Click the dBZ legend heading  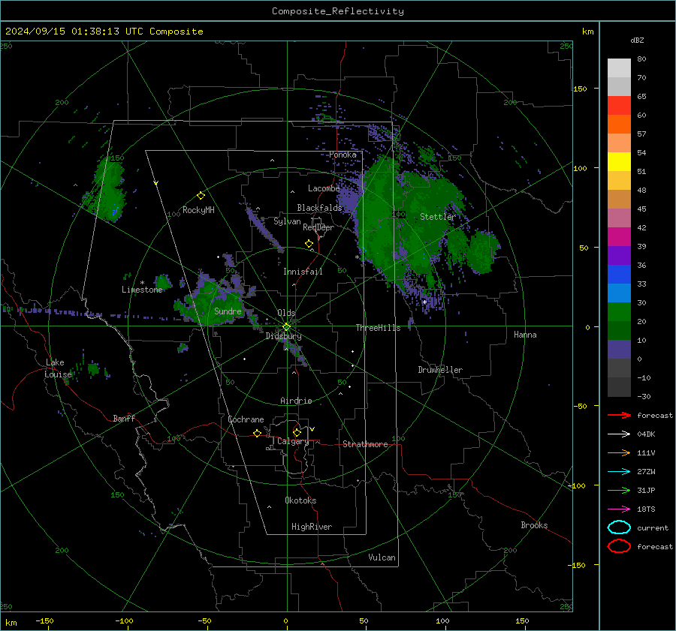click(637, 40)
